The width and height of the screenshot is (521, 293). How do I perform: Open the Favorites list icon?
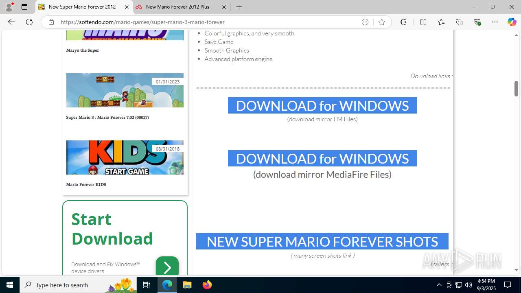(441, 22)
